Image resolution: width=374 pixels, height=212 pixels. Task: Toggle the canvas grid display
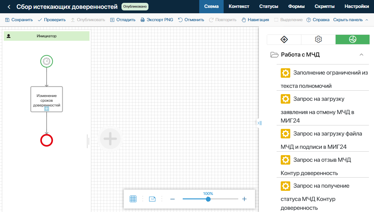[x=133, y=199]
